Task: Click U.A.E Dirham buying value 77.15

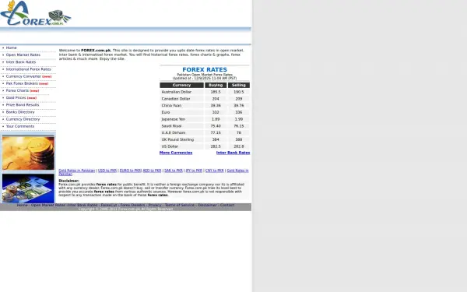Action: 216,133
